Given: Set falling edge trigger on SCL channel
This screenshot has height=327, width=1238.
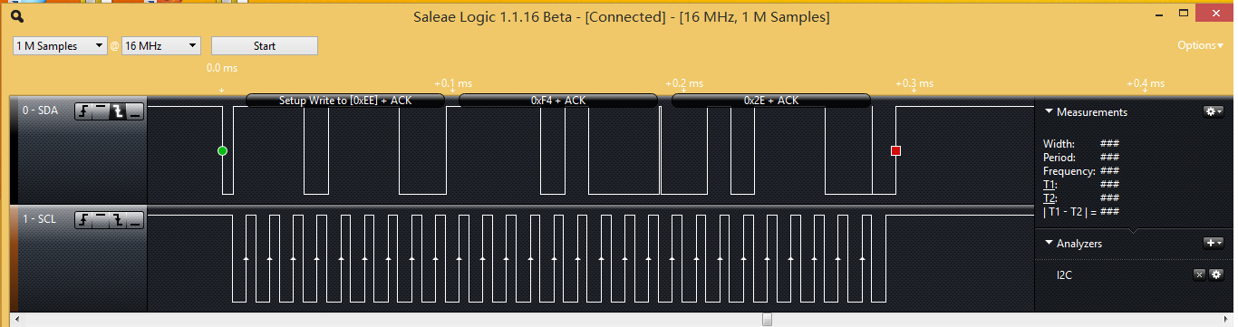Looking at the screenshot, I should coord(118,220).
